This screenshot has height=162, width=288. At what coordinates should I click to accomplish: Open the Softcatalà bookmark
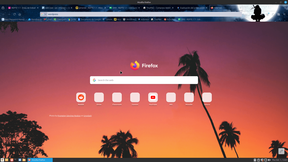170,19
